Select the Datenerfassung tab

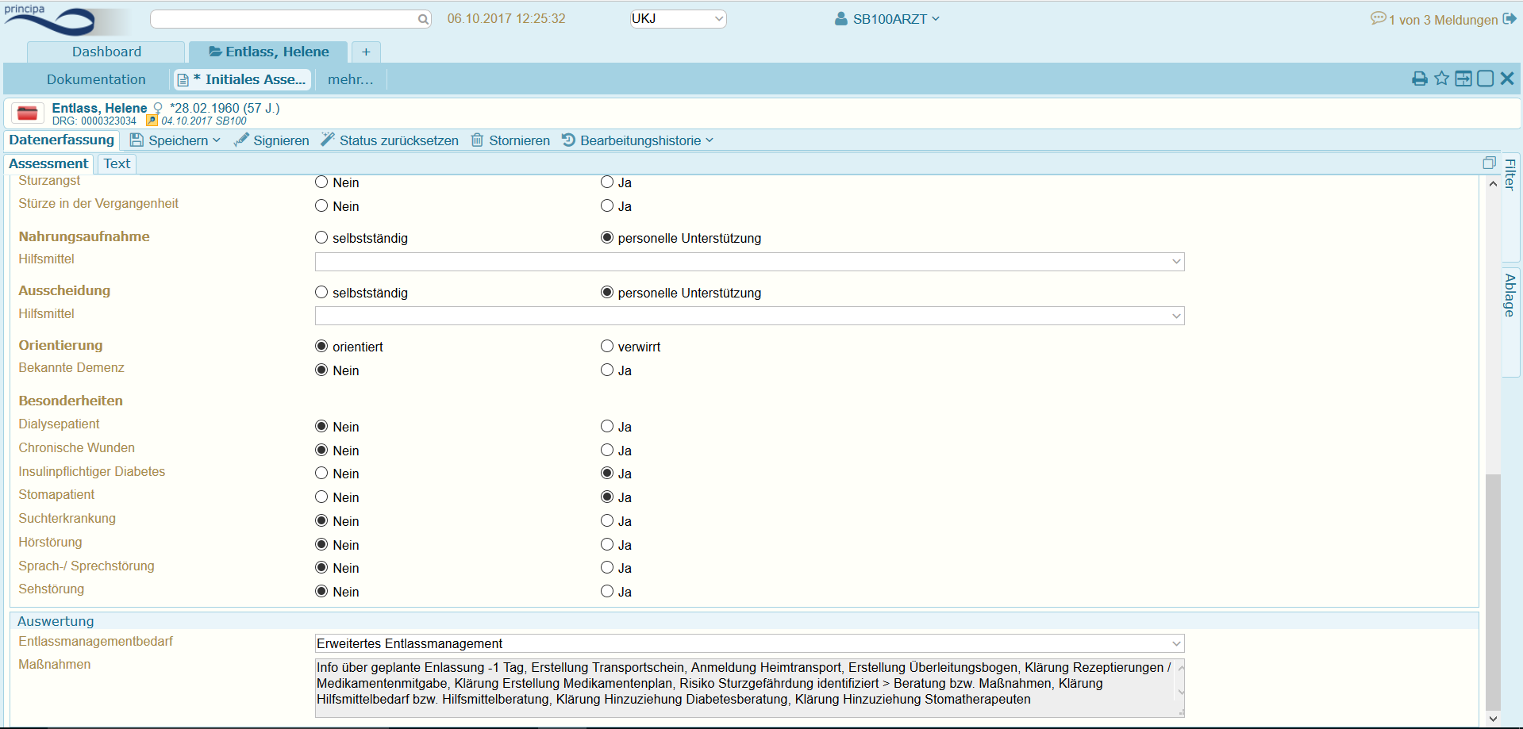(x=61, y=140)
